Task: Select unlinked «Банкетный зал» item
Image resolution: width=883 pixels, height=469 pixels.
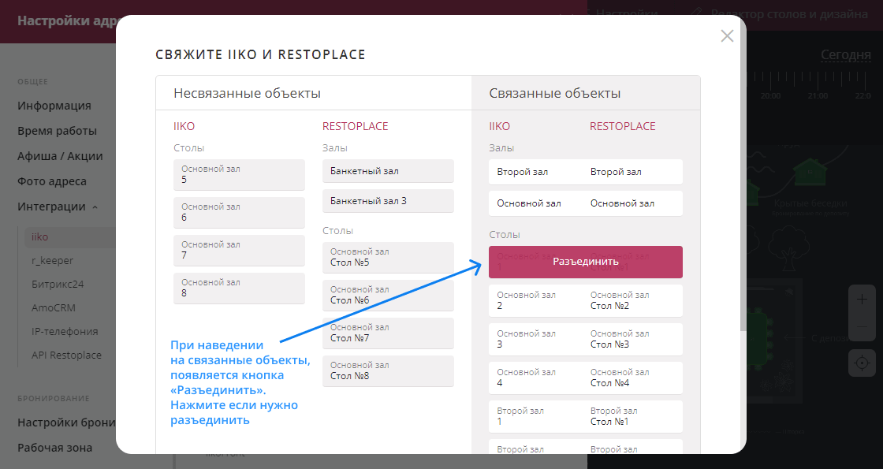Action: point(388,170)
